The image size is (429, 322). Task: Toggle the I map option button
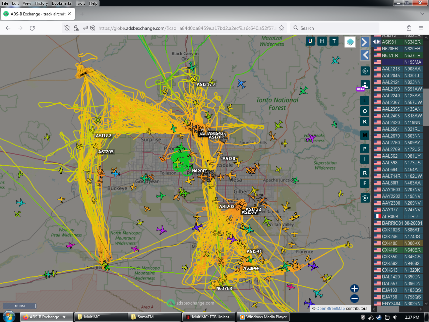tap(365, 159)
